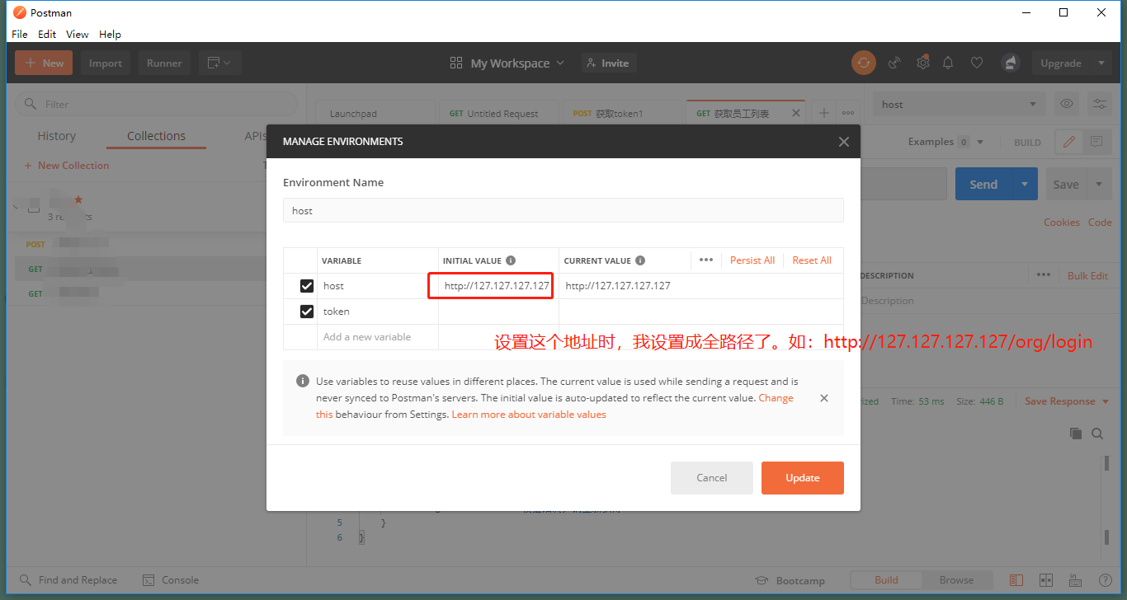The height and width of the screenshot is (600, 1127).
Task: Switch to Build mode toggle
Action: 886,579
